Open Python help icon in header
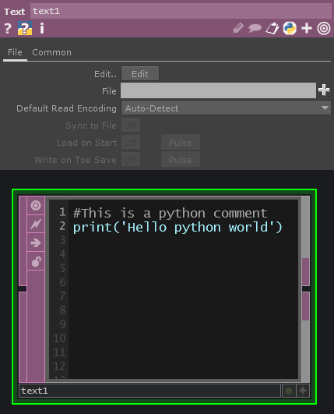This screenshot has height=414, width=334. click(25, 28)
